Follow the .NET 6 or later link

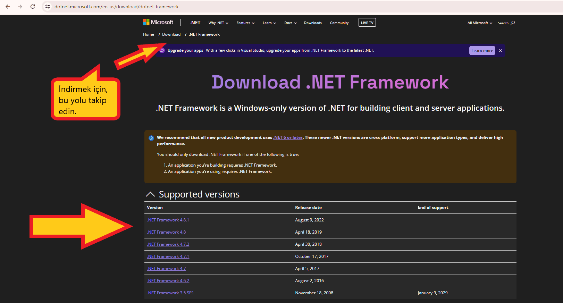click(288, 137)
